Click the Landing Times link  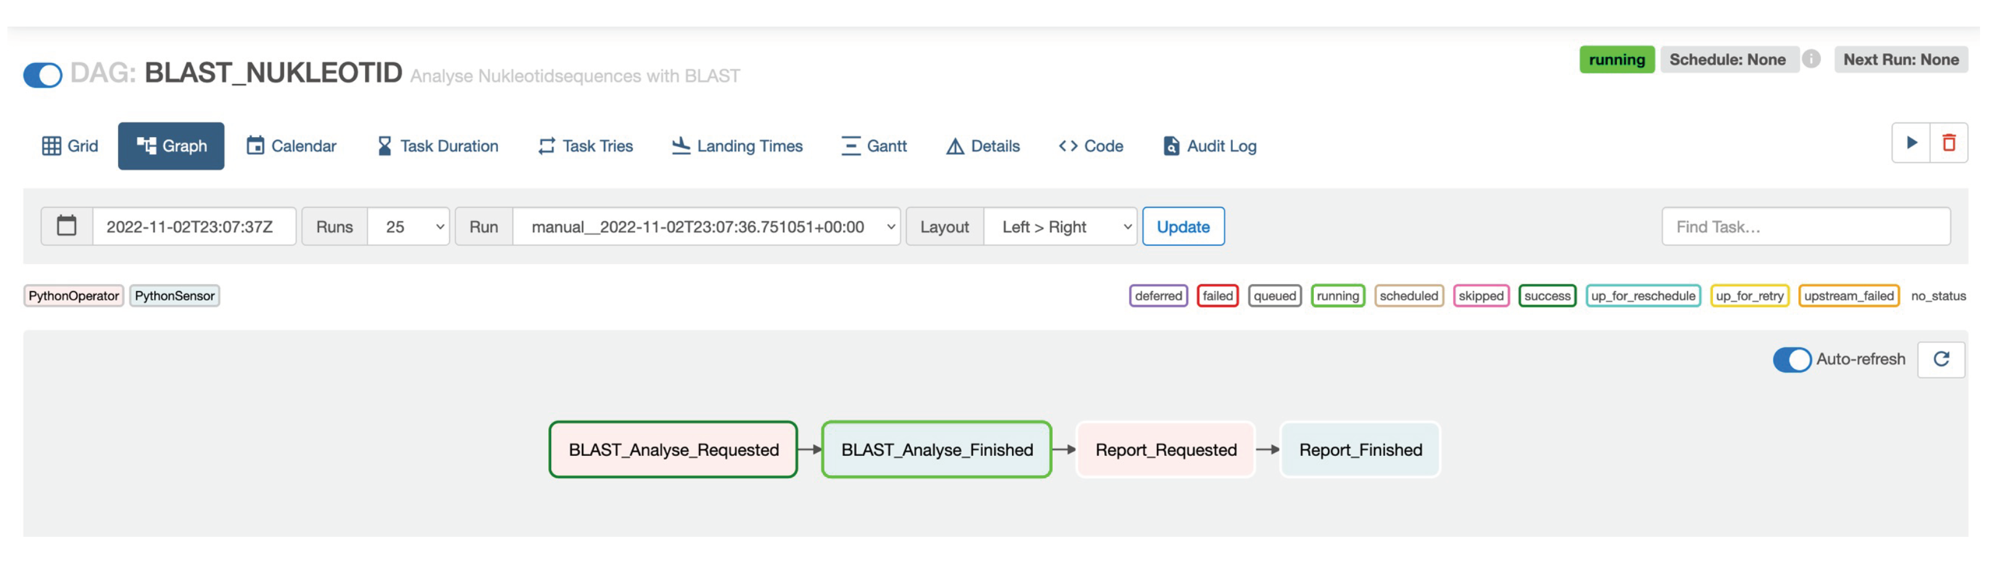click(x=737, y=146)
